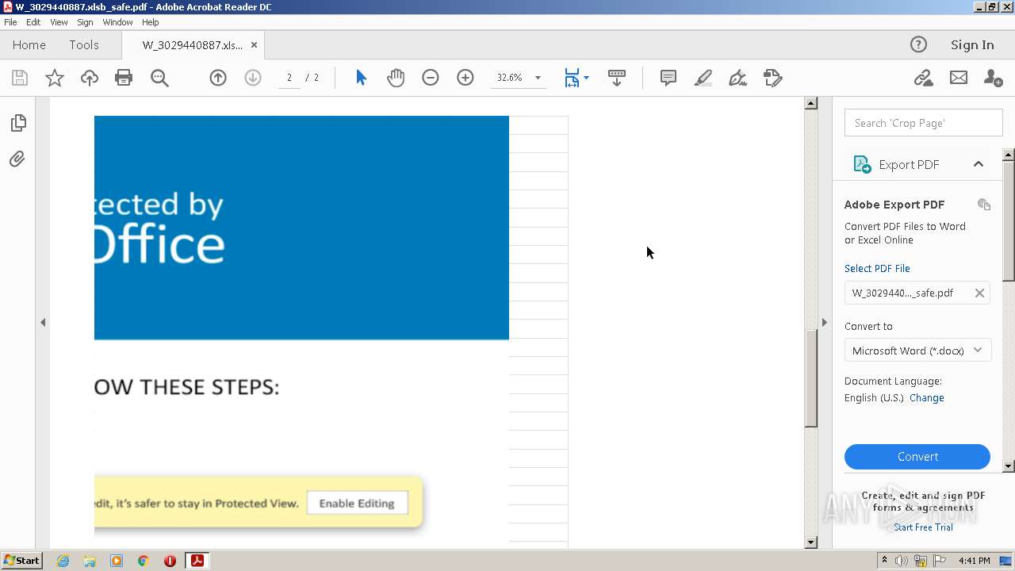Open the Window menu
The image size is (1015, 571).
click(x=117, y=22)
